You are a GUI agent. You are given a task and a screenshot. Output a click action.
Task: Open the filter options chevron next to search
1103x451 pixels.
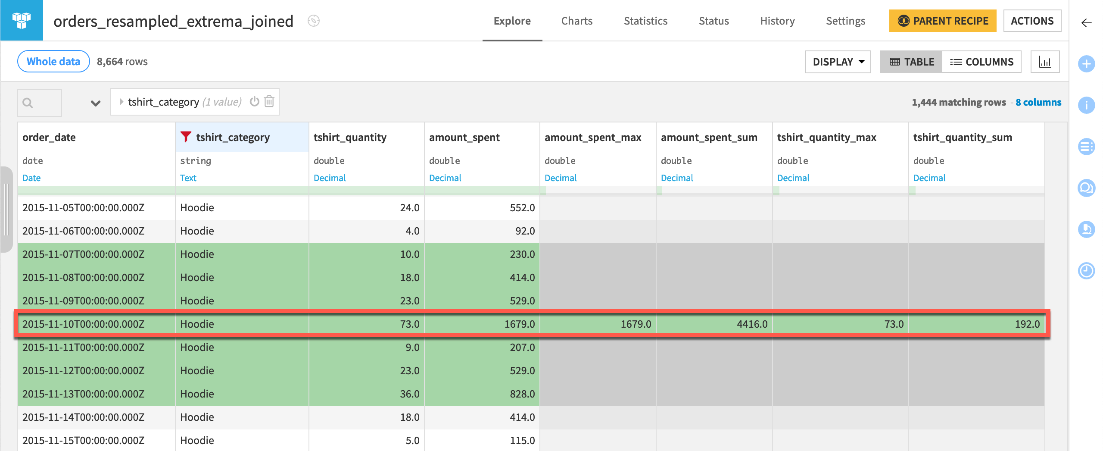(94, 103)
